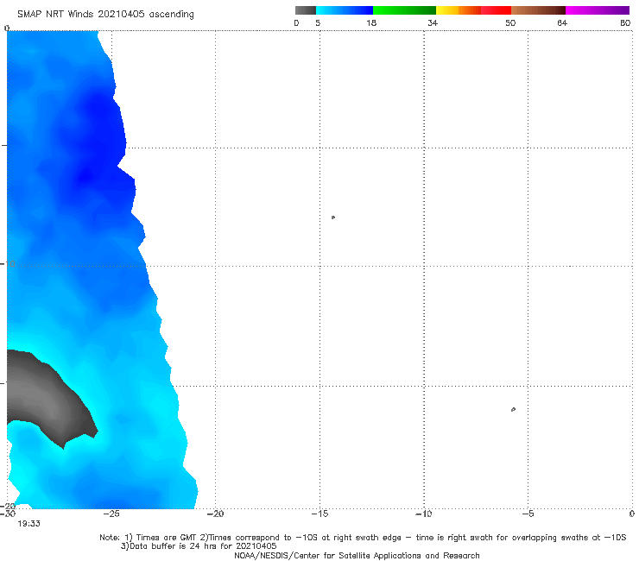Image resolution: width=639 pixels, height=561 pixels.
Task: Click the bottom-axis longitude label '-10'
Action: click(423, 514)
